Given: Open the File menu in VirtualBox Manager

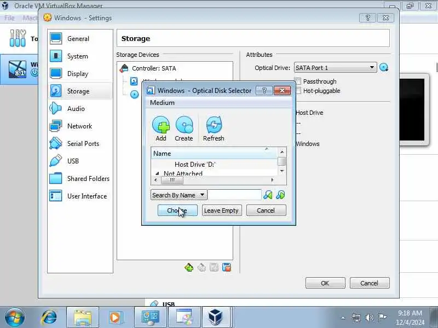Looking at the screenshot, I should pyautogui.click(x=9, y=18).
